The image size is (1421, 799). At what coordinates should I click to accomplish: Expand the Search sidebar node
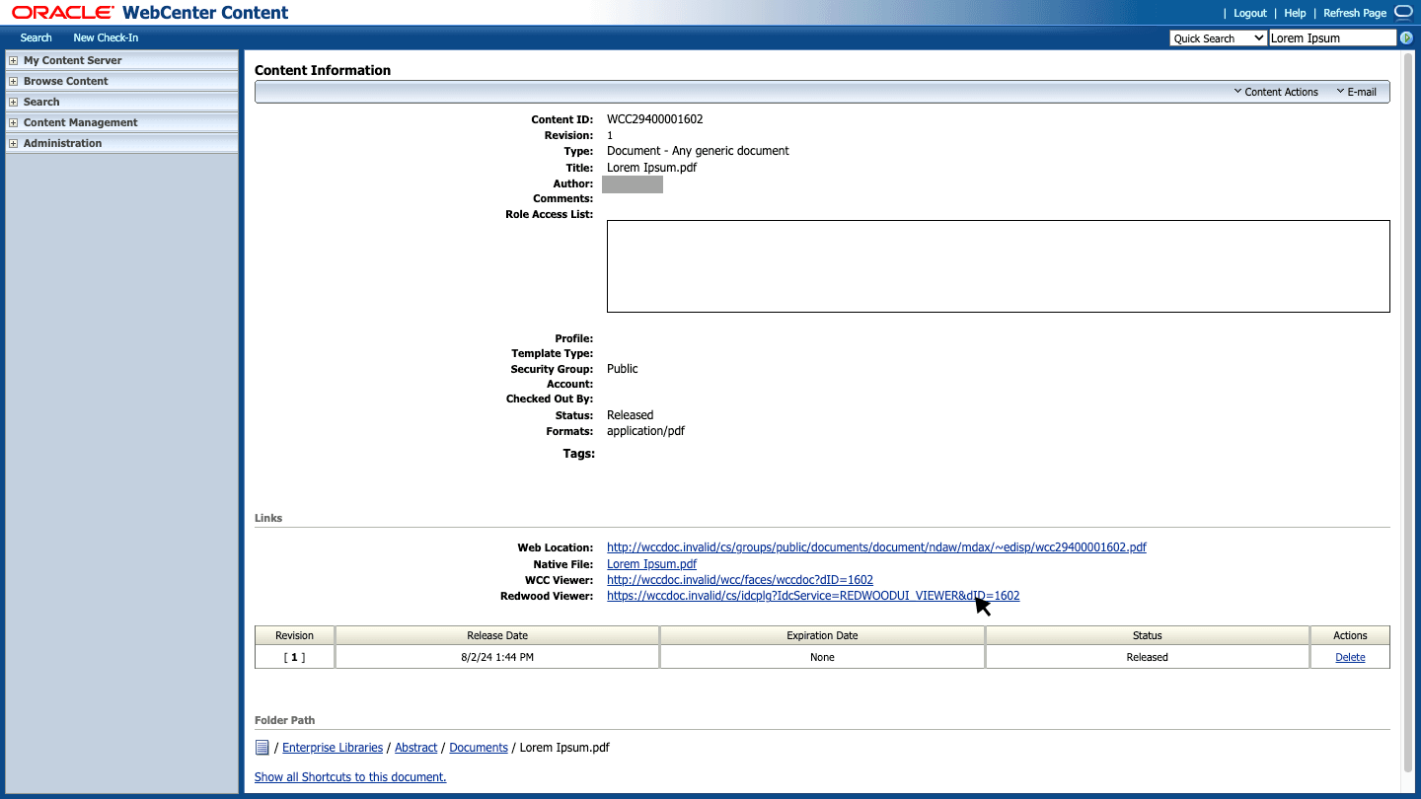(x=14, y=103)
